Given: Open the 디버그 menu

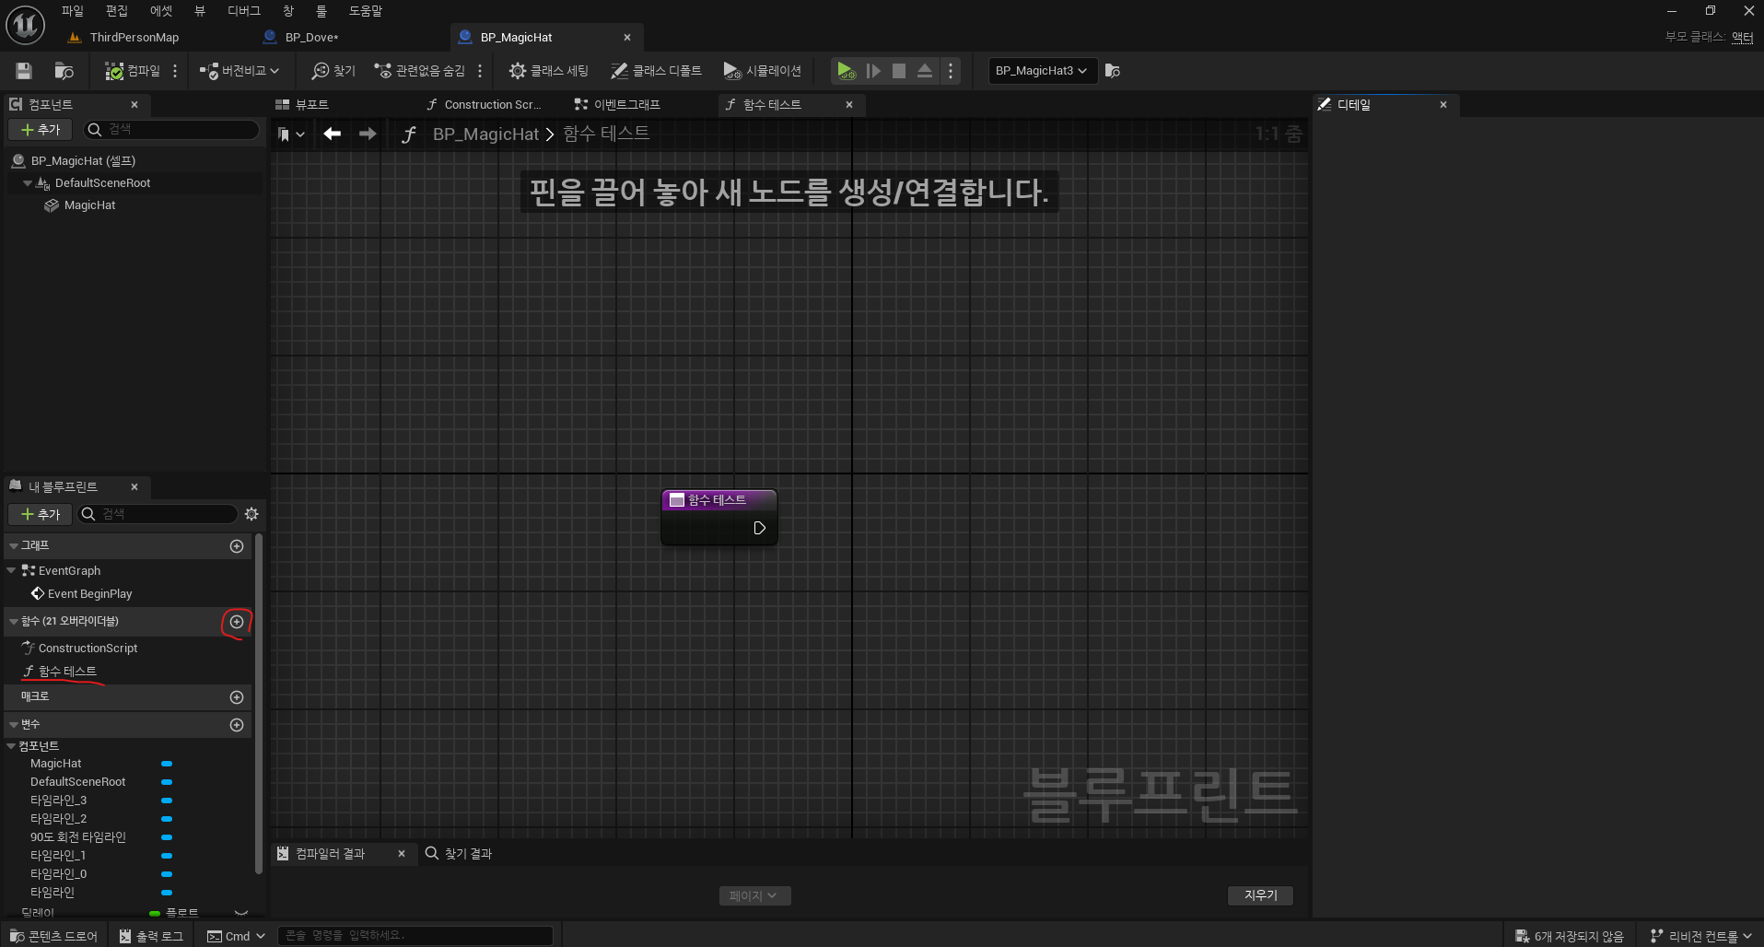Looking at the screenshot, I should [x=244, y=11].
